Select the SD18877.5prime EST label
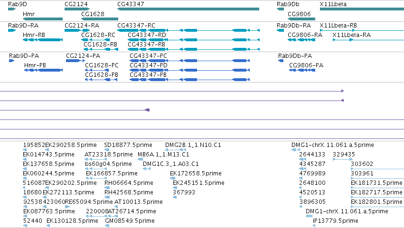This screenshot has width=404, height=228. [x=128, y=145]
